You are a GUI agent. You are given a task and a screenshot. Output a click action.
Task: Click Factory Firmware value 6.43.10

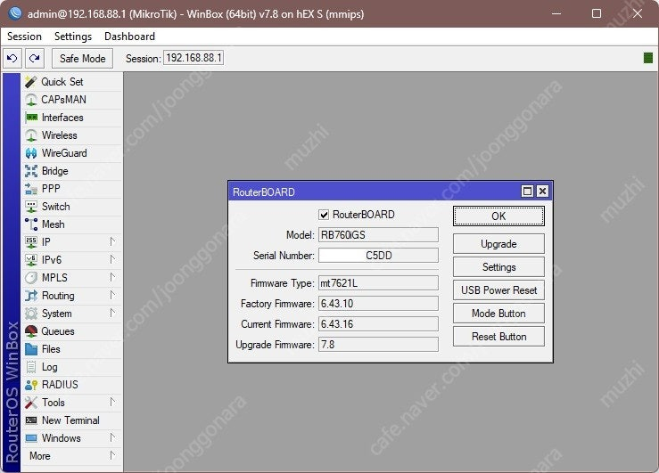tap(378, 304)
